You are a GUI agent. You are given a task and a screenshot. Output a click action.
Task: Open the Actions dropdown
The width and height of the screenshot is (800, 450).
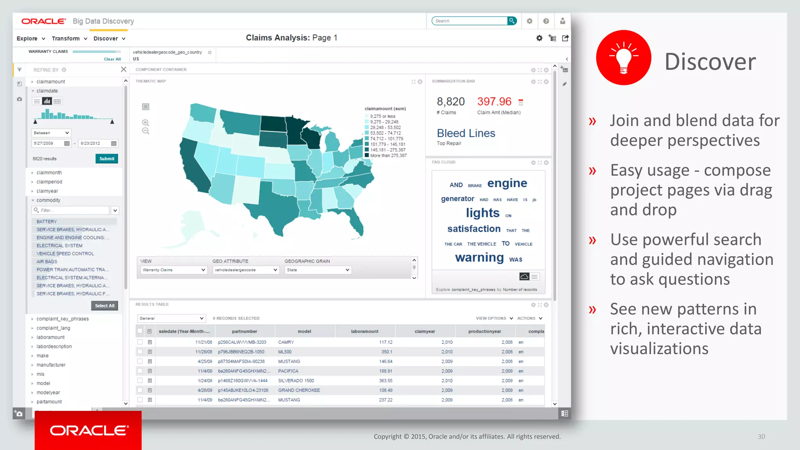click(x=530, y=318)
